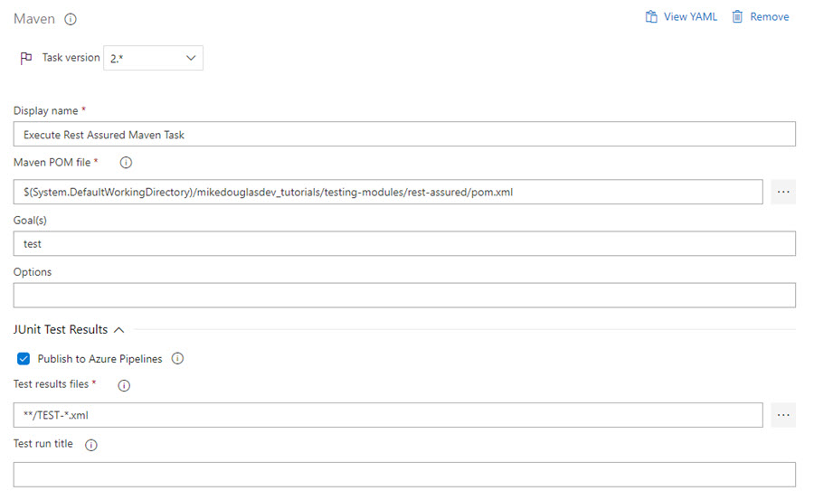Click into the Goal(s) input field
The height and width of the screenshot is (491, 814).
coord(404,243)
